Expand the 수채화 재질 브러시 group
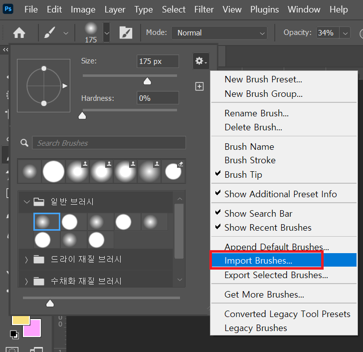This screenshot has height=352, width=363. coord(26,282)
